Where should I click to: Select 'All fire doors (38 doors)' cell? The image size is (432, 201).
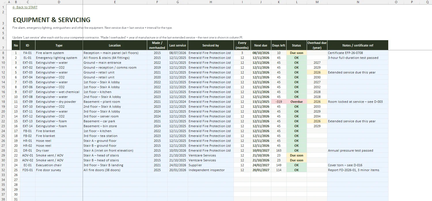115,170
